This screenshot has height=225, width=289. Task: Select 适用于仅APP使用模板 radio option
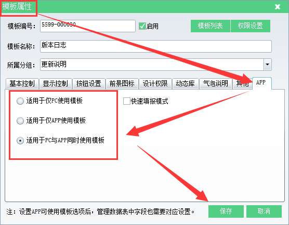pos(20,121)
